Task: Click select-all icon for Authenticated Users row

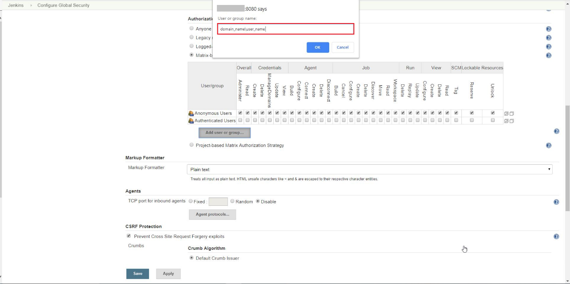Action: pos(507,121)
